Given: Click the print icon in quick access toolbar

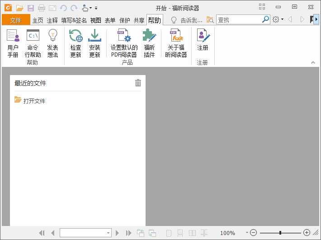Looking at the screenshot, I should (x=42, y=8).
